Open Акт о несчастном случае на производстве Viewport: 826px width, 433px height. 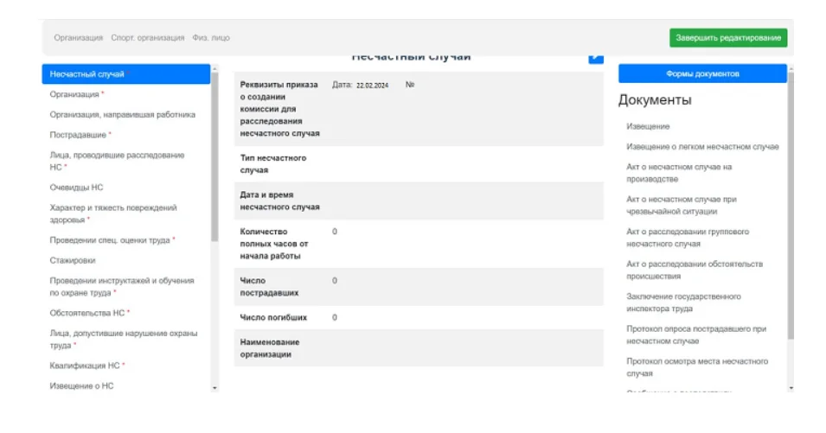pos(679,173)
